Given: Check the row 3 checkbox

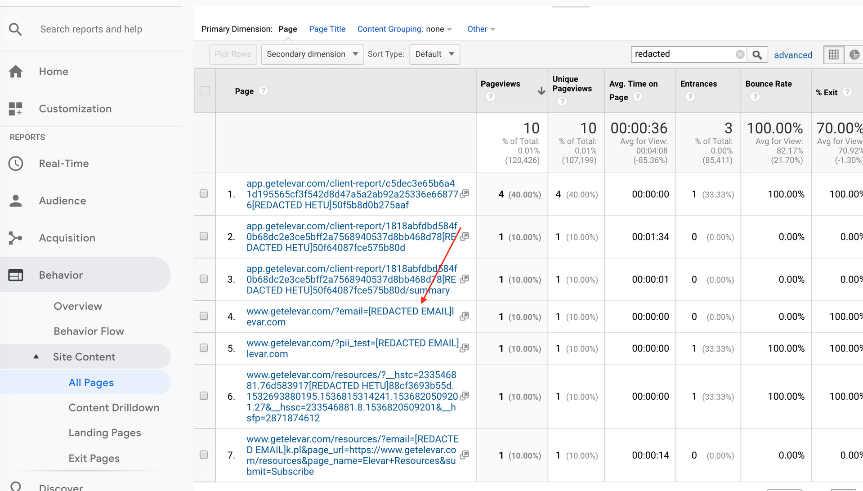Looking at the screenshot, I should click(204, 279).
